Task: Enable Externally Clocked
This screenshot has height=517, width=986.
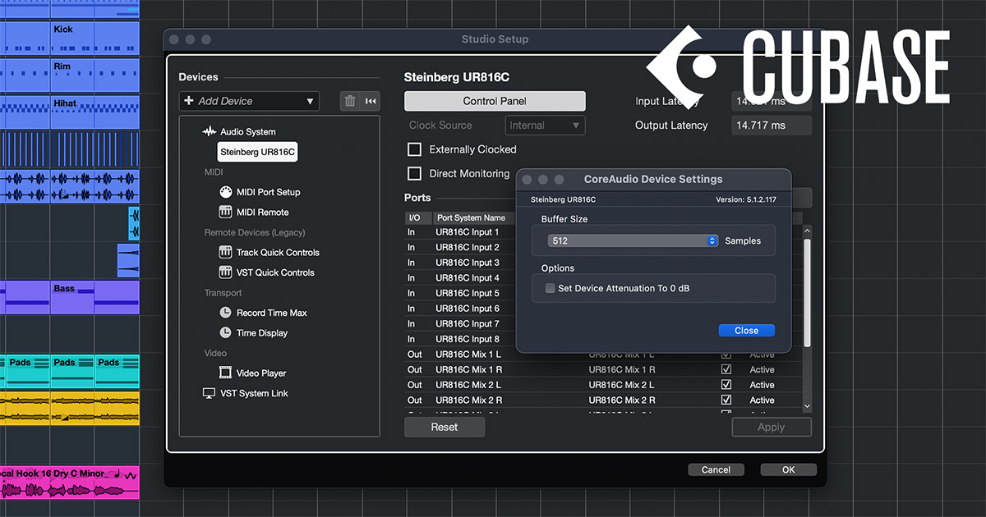Action: 415,149
